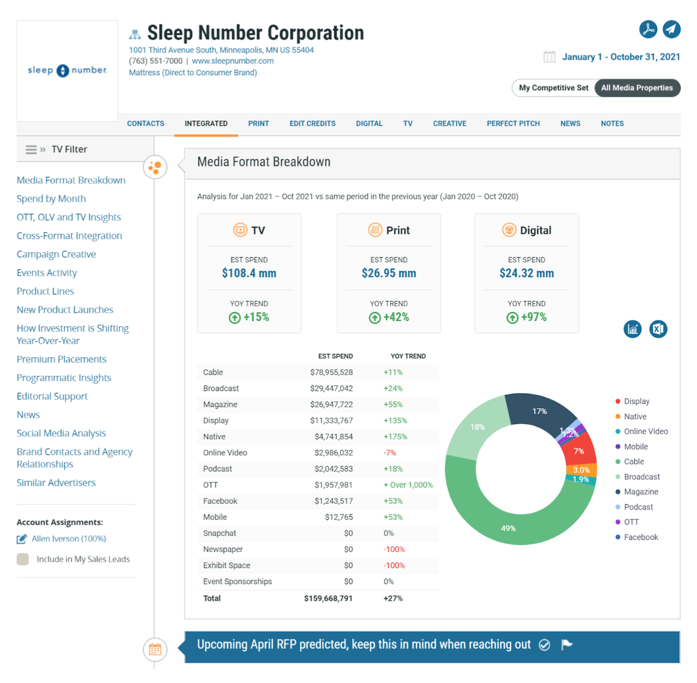Toggle Broadcast legend entry

coord(637,477)
